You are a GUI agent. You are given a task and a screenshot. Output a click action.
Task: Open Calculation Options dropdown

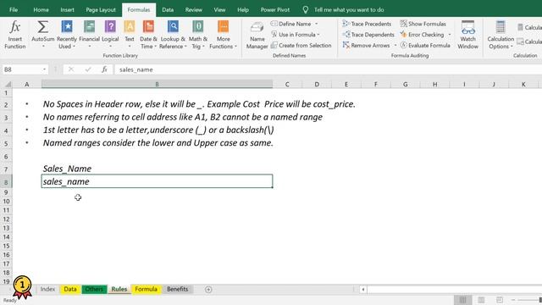click(501, 35)
